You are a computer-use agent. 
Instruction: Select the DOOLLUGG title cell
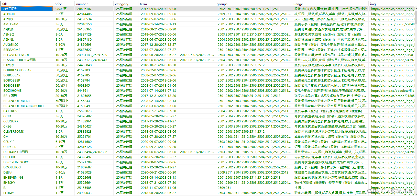click(x=27, y=167)
